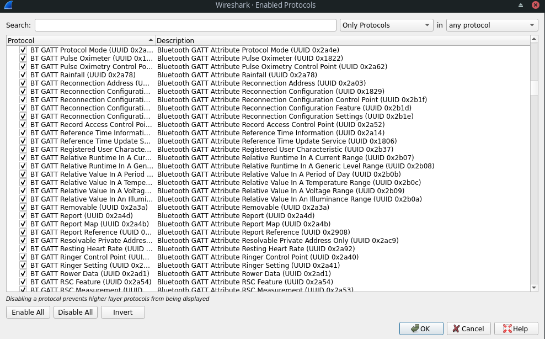Viewport: 545px width, 339px height.
Task: Toggle BT GATT Rainfall checkbox
Action: [23, 75]
